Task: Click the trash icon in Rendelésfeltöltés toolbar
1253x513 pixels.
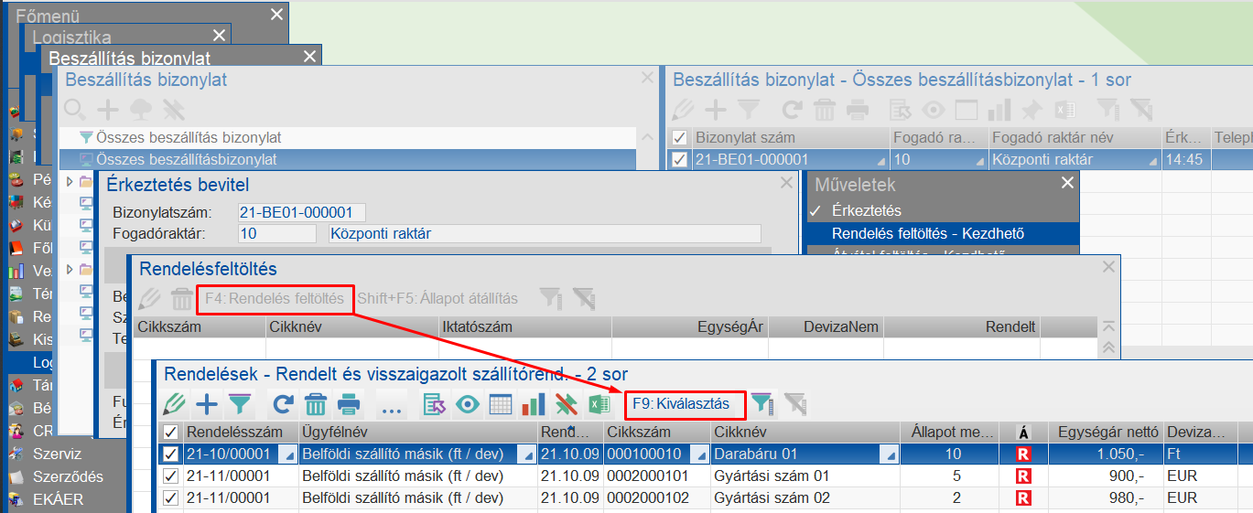Action: point(182,298)
